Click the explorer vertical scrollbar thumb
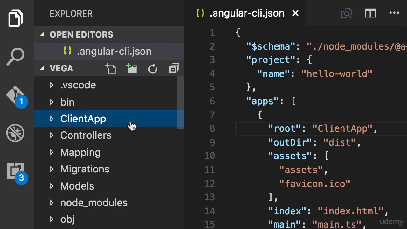The width and height of the screenshot is (407, 229). (x=180, y=103)
